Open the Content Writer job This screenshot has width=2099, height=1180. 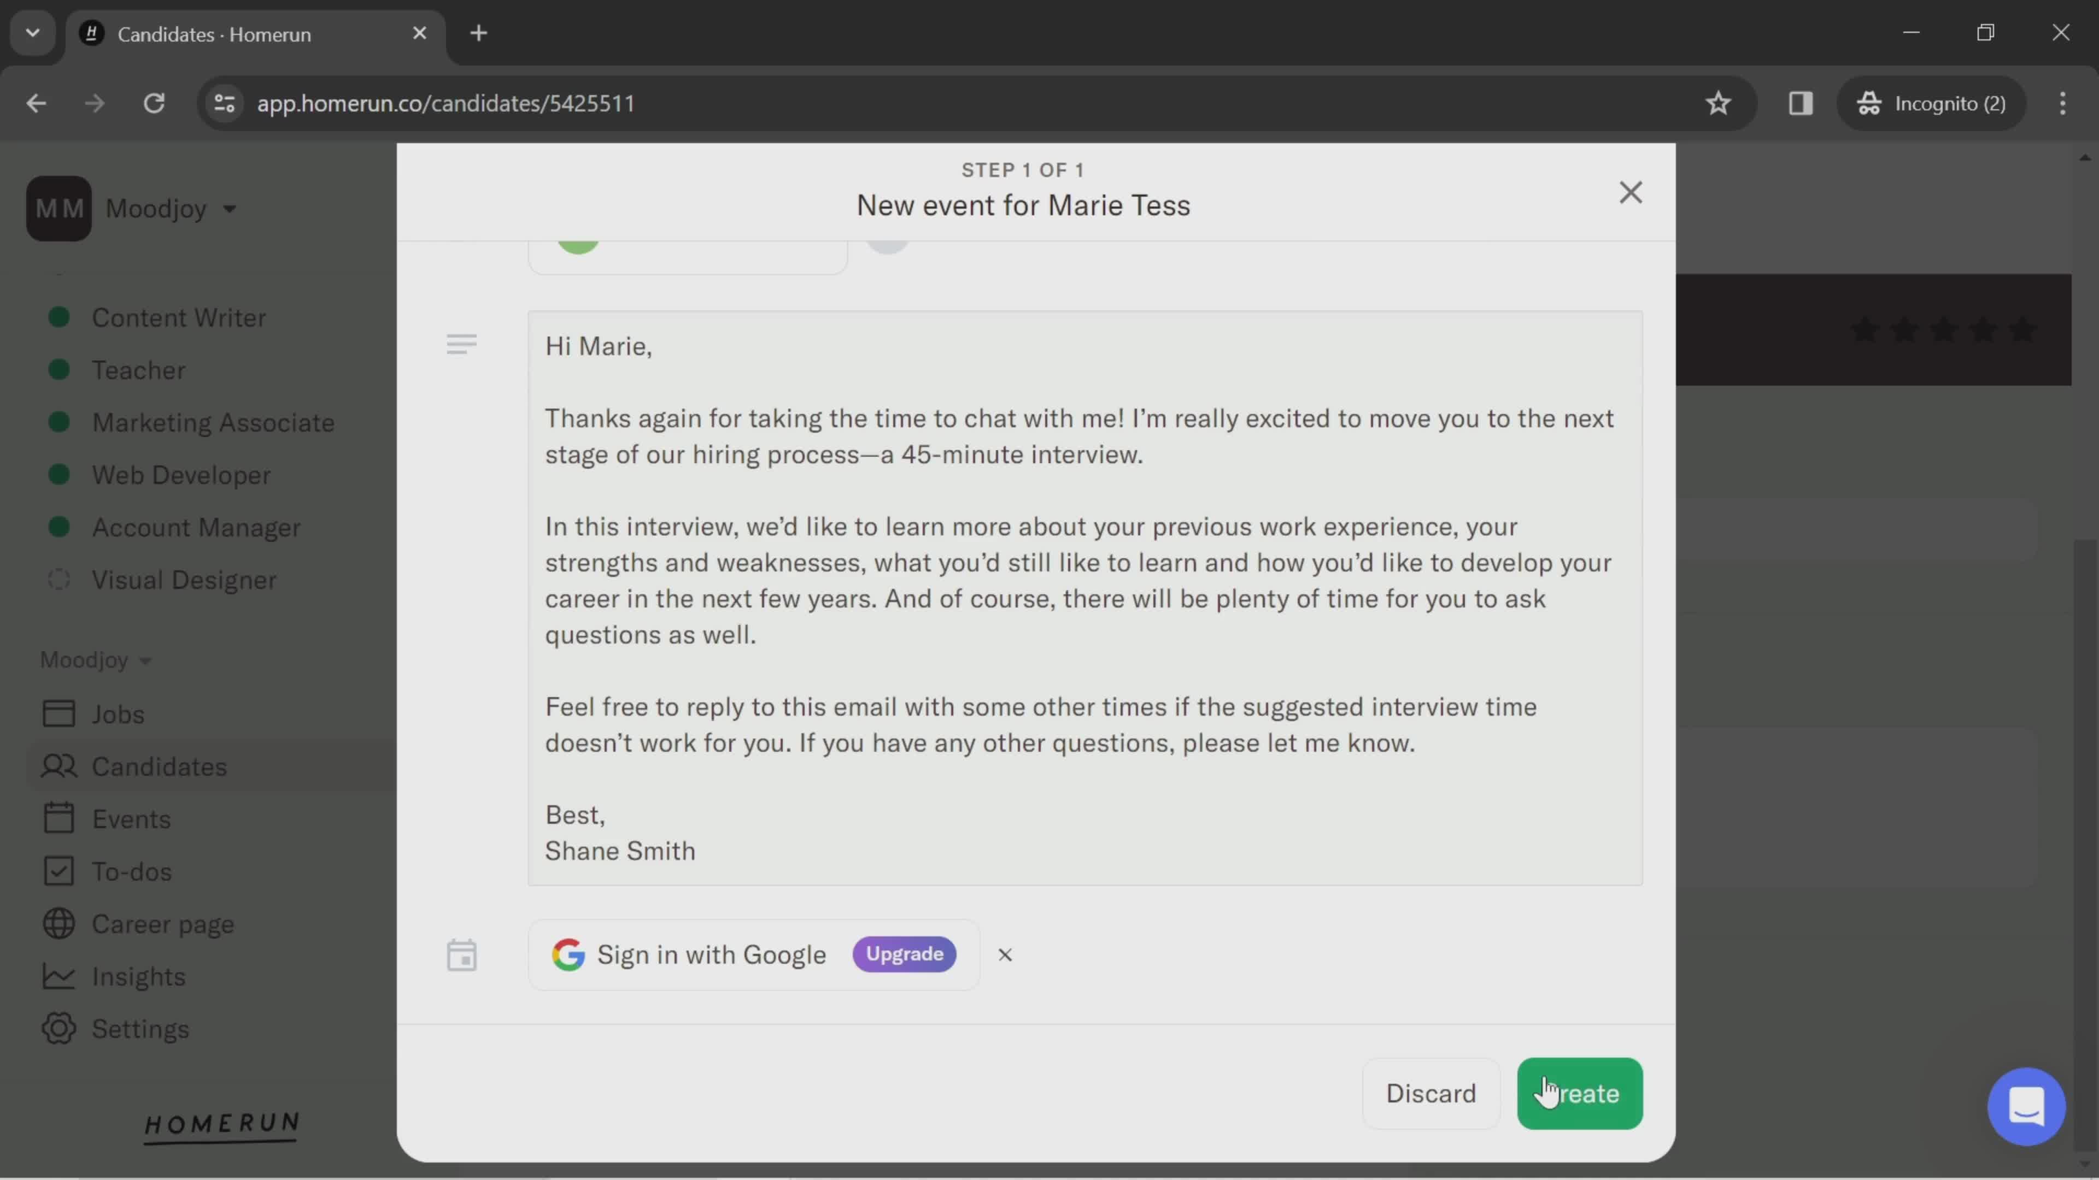[178, 317]
